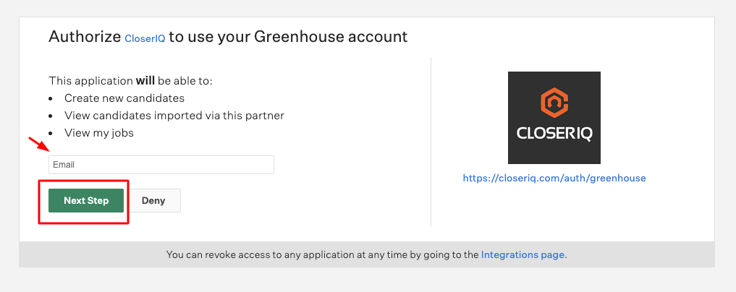
Task: Click 'Greenhouse account' in the heading
Action: 331,36
